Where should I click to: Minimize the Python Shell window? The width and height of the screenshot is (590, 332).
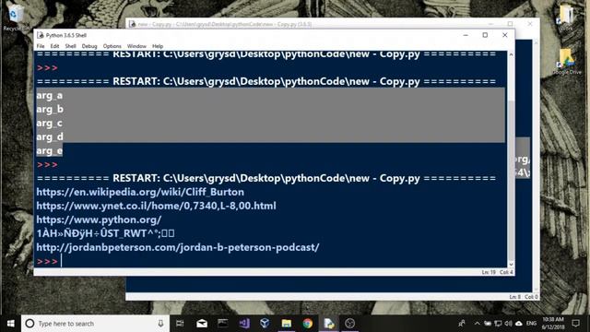466,35
